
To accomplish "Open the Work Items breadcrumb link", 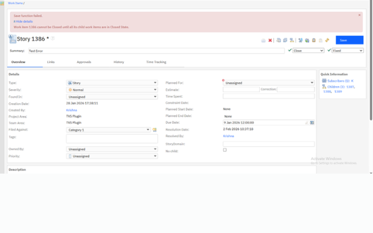I will coord(15,3).
